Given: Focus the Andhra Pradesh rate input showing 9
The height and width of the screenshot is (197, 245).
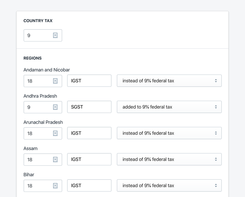Looking at the screenshot, I should (43, 107).
